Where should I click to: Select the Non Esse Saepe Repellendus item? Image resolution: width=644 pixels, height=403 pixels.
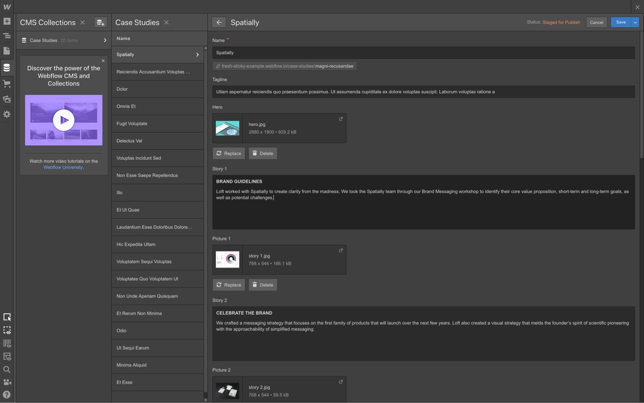tap(158, 175)
